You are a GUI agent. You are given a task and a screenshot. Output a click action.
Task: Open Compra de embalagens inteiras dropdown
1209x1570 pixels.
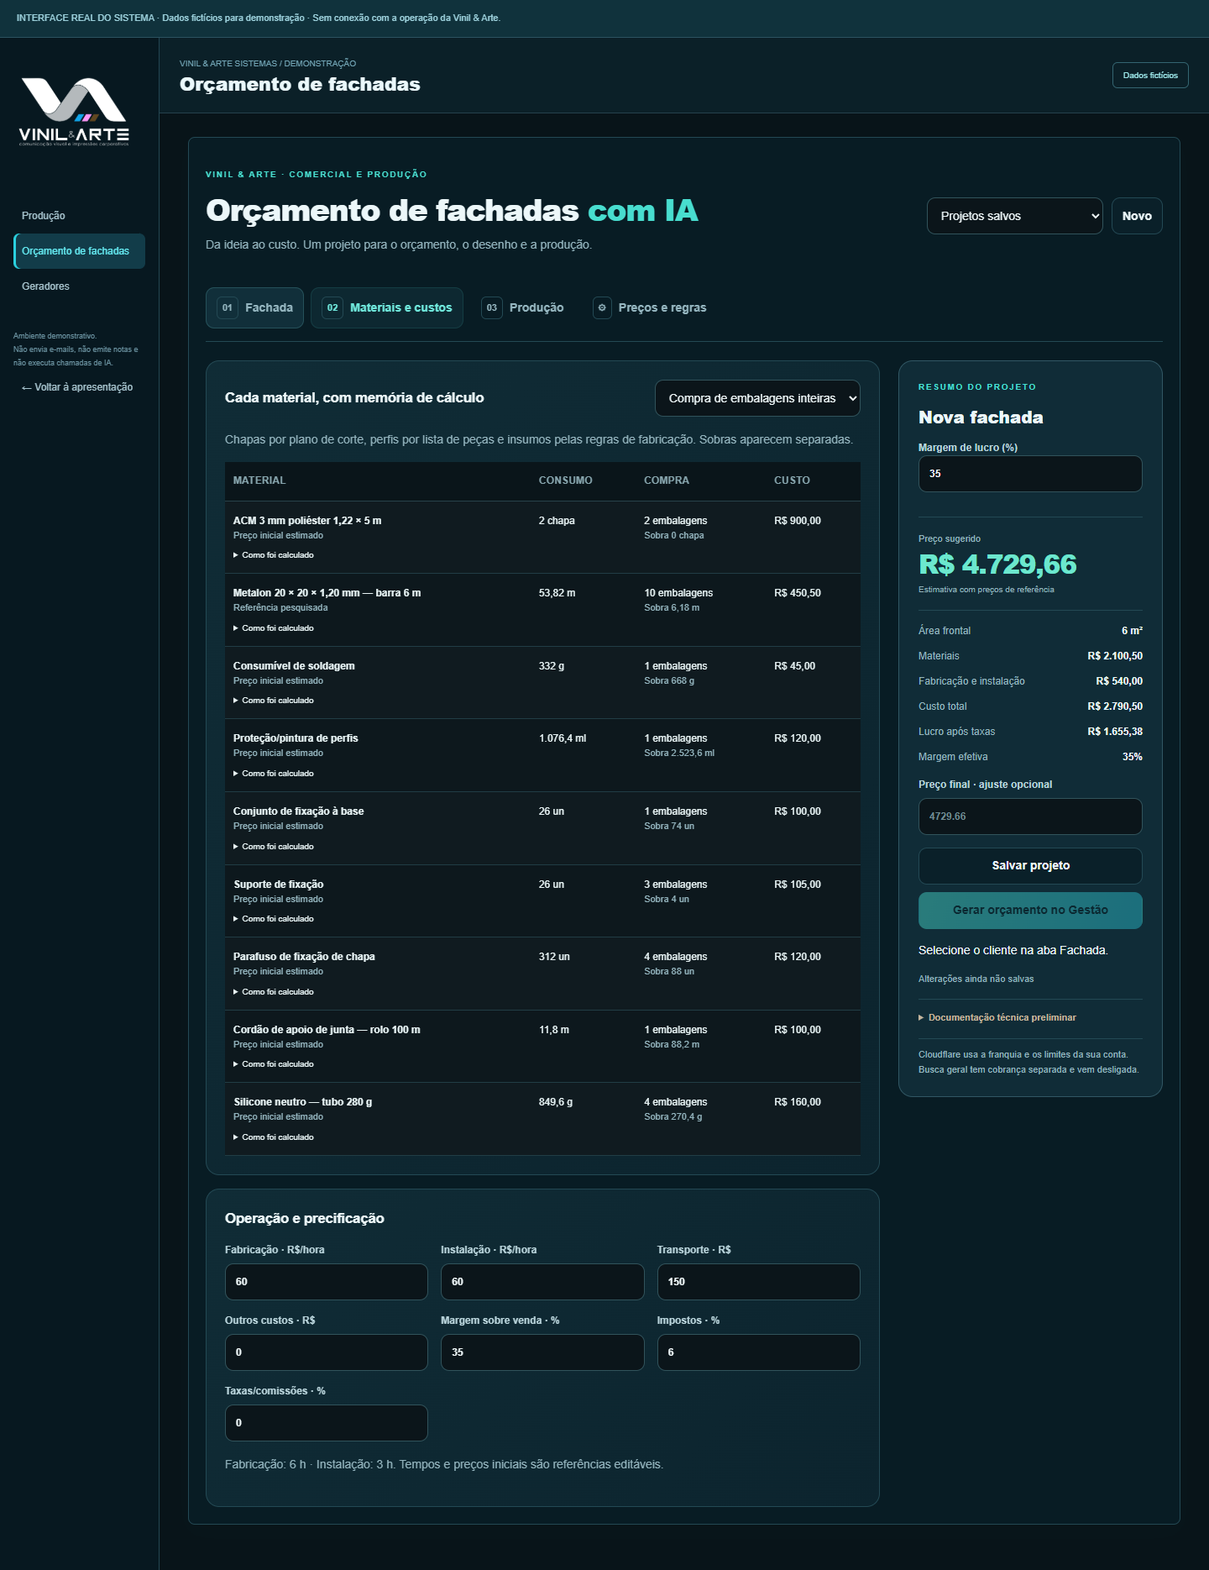click(757, 398)
